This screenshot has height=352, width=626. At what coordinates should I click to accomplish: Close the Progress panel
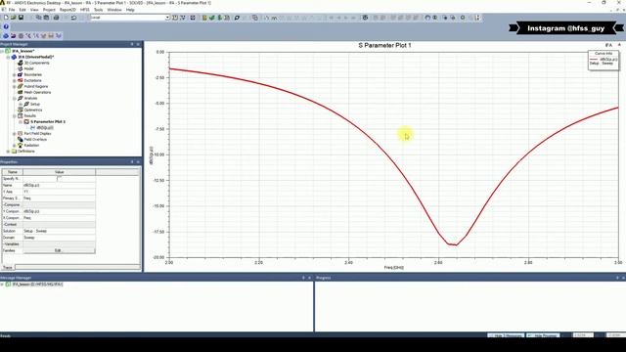point(623,278)
